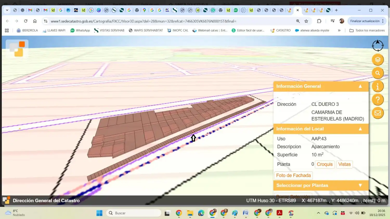Open the volume control in system tray
The height and width of the screenshot is (219, 390).
[357, 213]
